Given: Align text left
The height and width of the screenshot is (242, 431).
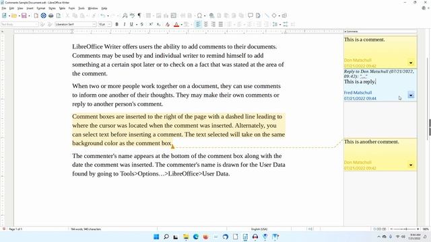Looking at the screenshot, I should pos(198,24).
